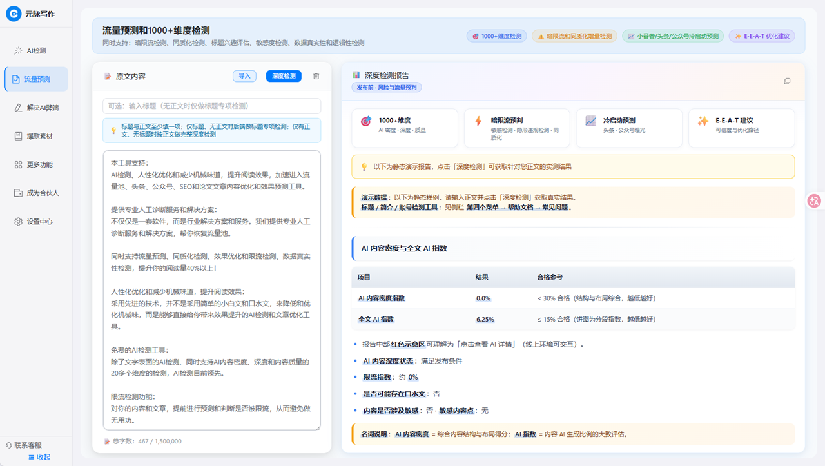This screenshot has width=825, height=466.
Task: Click the 名词说明 note box
Action: pyautogui.click(x=573, y=434)
